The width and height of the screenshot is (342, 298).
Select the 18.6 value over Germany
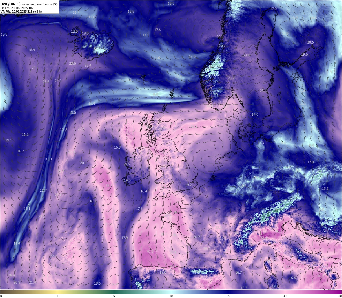(276, 192)
